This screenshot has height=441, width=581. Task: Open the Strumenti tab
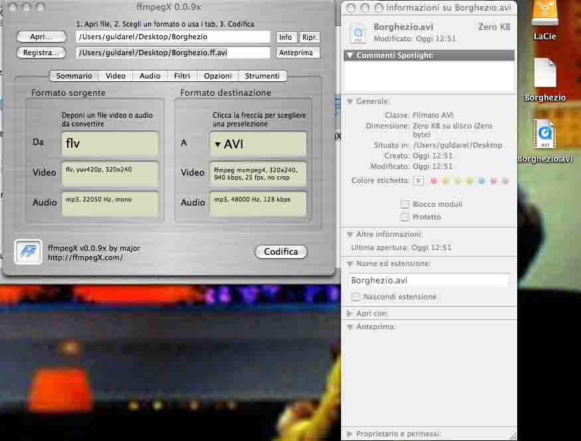tap(263, 76)
